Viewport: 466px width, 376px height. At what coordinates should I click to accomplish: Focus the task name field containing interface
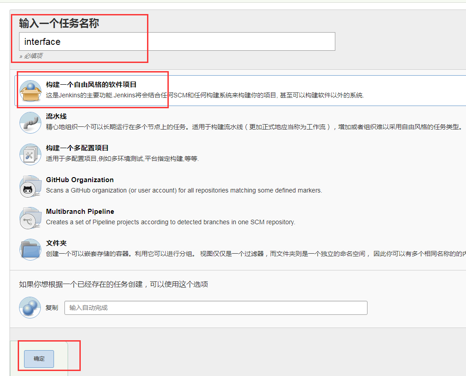click(x=177, y=42)
